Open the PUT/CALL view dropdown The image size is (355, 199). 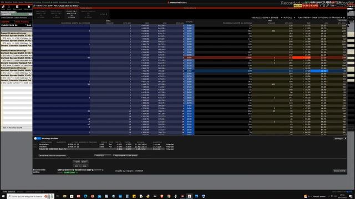289,18
